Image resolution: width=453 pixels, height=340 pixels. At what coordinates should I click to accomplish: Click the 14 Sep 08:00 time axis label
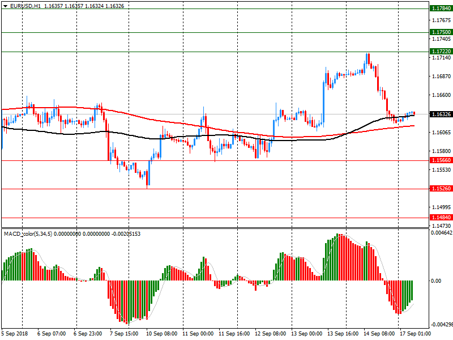coord(379,334)
